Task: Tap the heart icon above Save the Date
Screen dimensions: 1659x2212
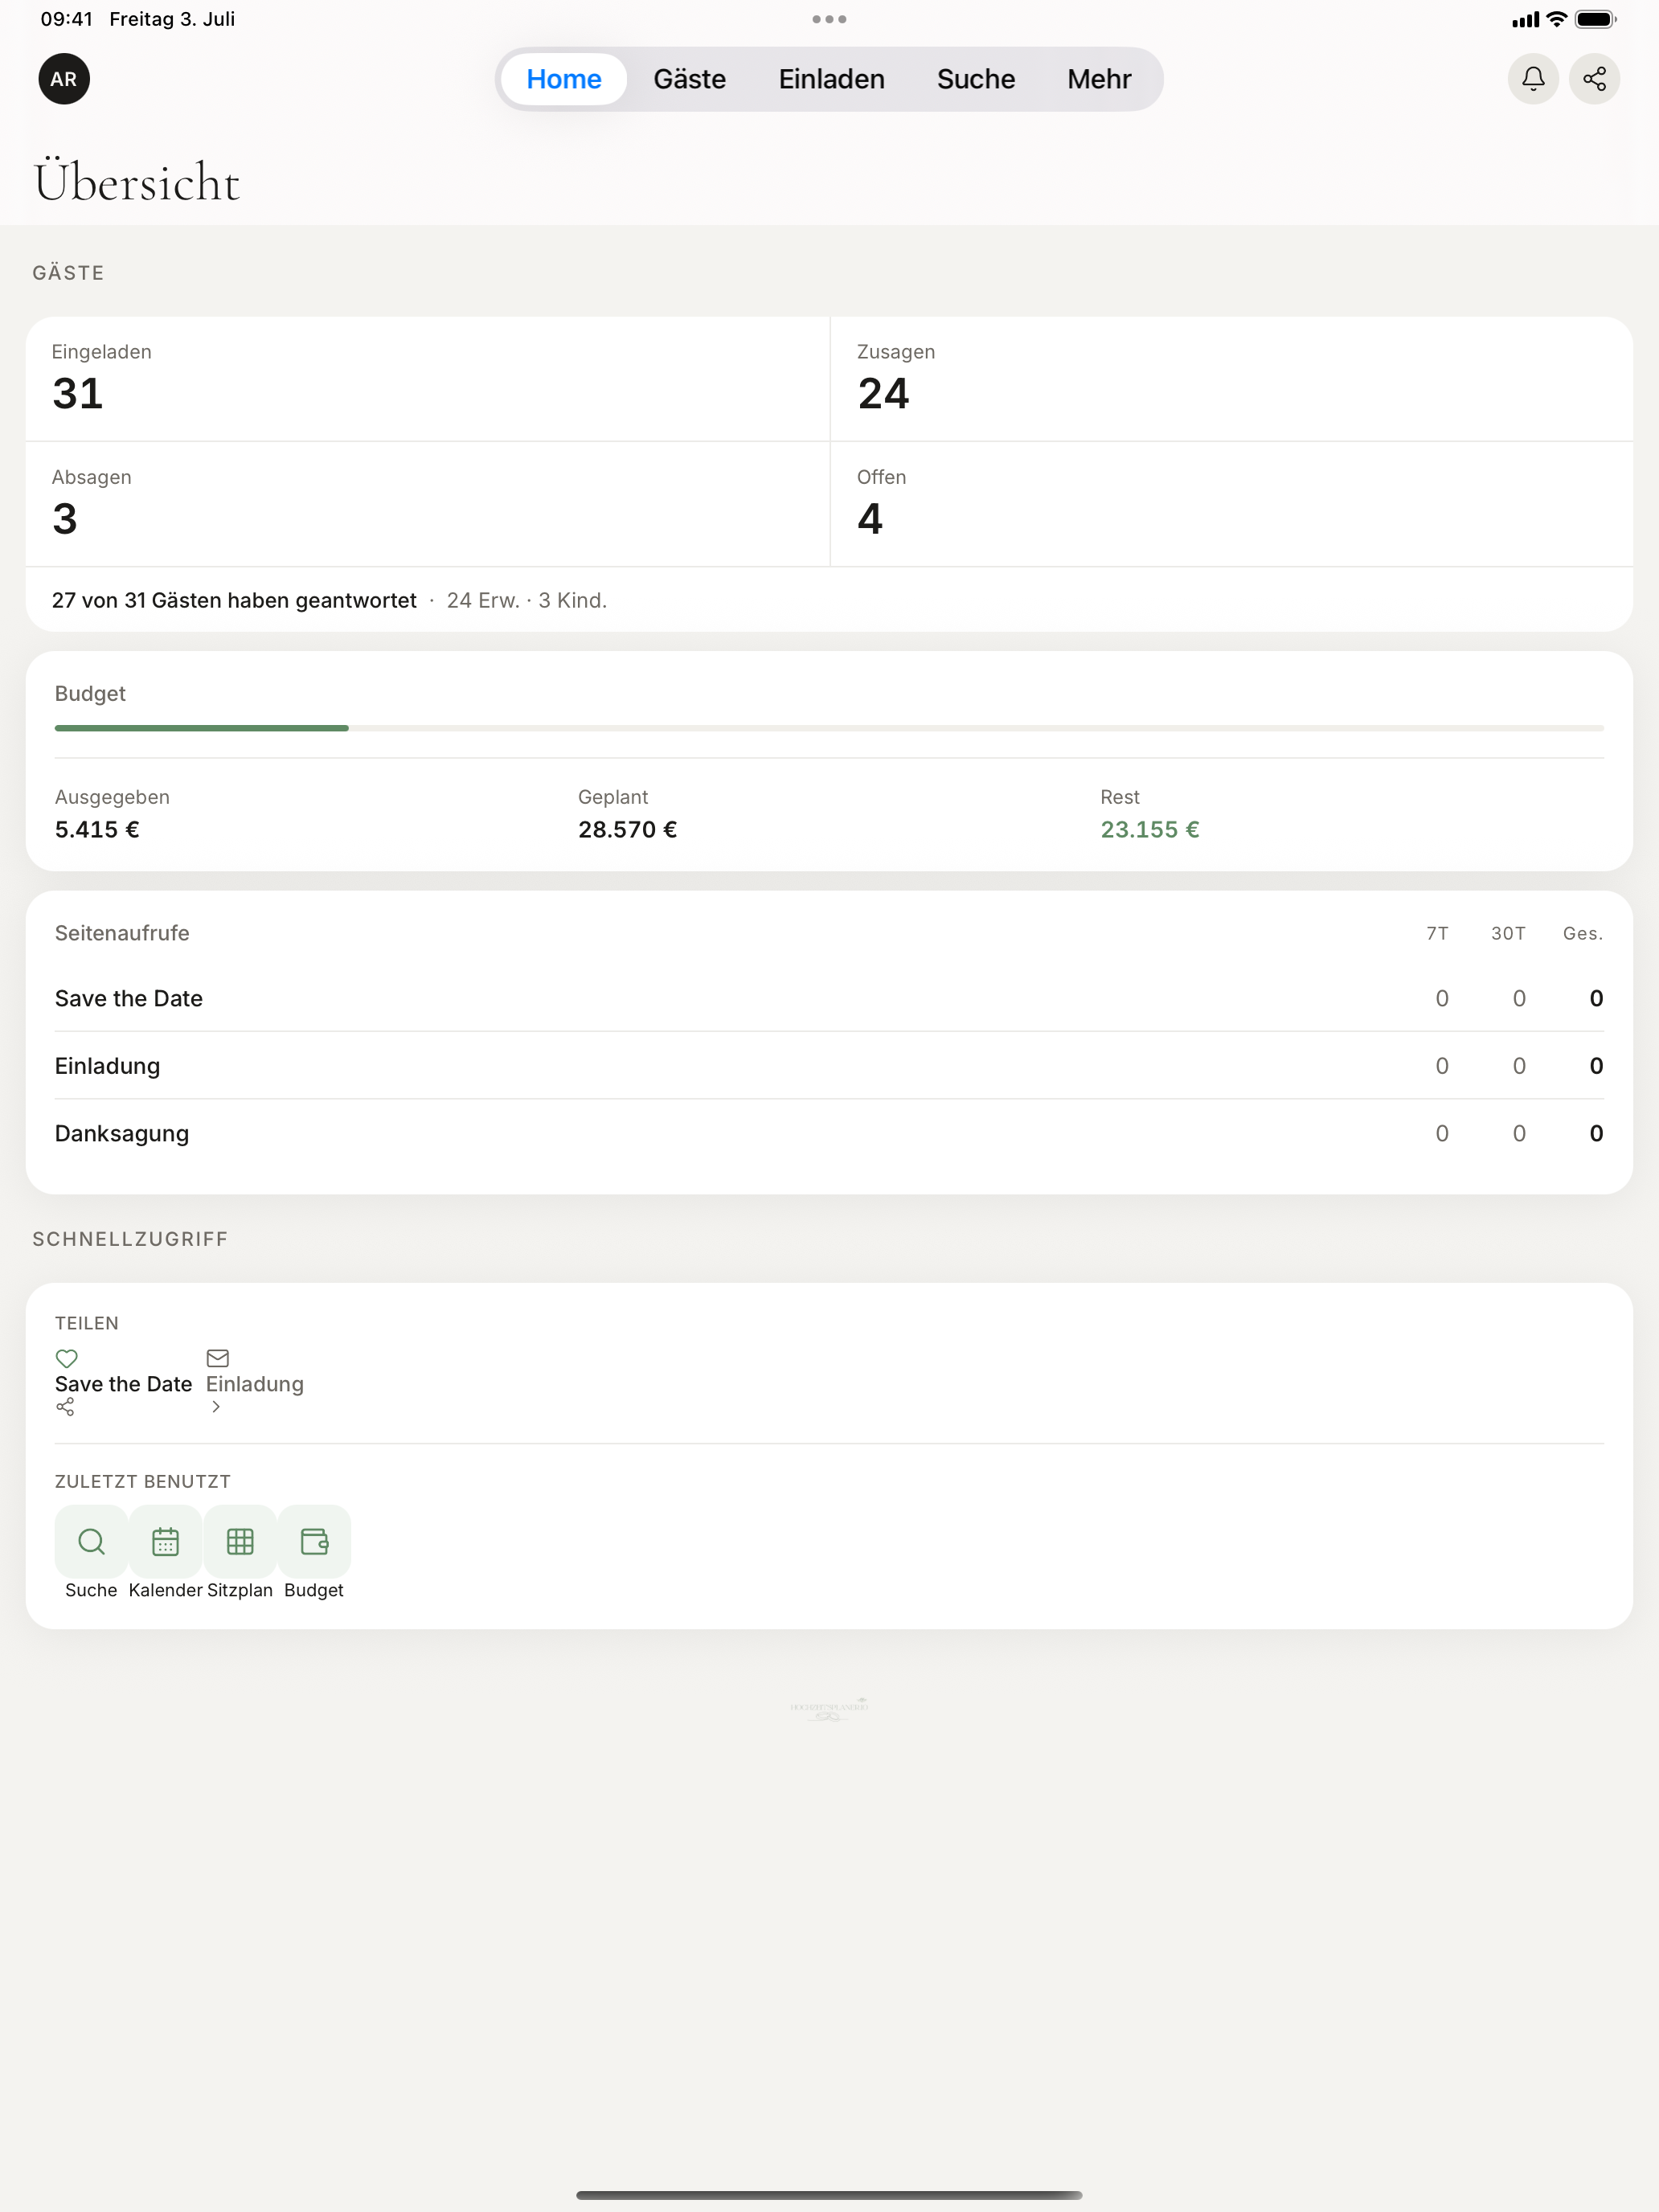Action: tap(66, 1358)
